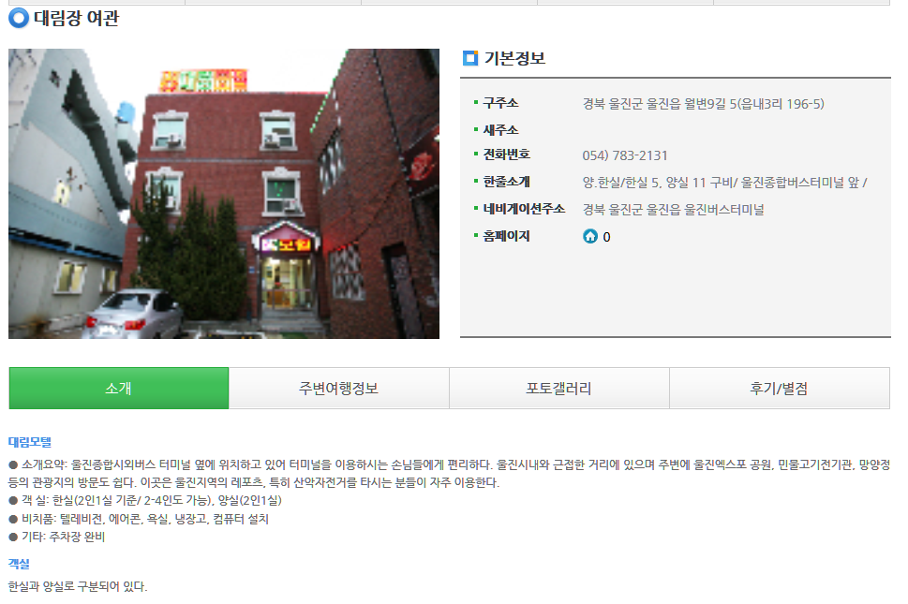Click the phone number 054) 783-2131
The width and height of the screenshot is (908, 604).
click(625, 155)
